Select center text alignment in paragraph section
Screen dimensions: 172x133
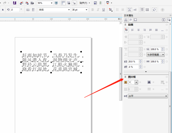(x=139, y=30)
